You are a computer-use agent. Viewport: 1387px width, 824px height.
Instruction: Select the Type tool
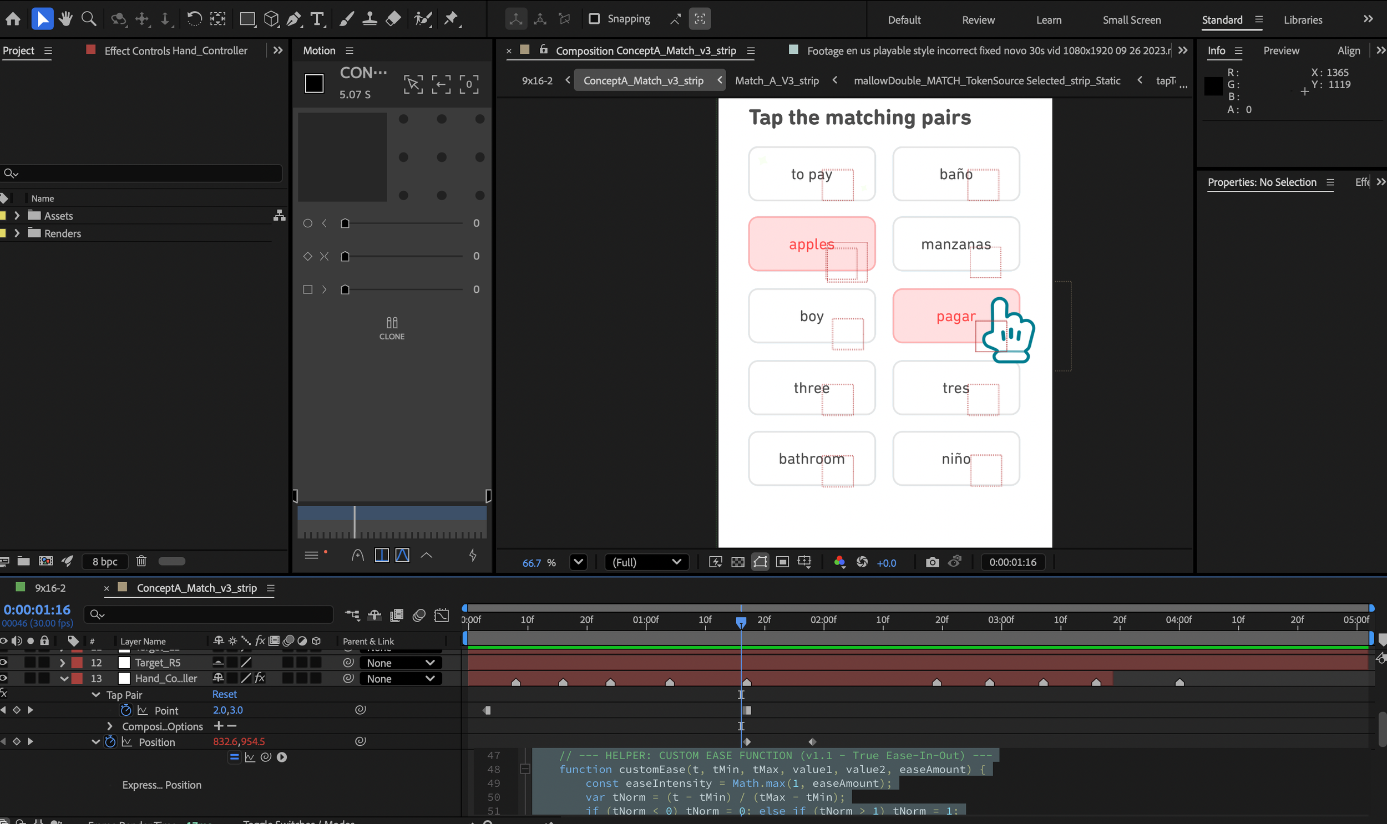317,19
